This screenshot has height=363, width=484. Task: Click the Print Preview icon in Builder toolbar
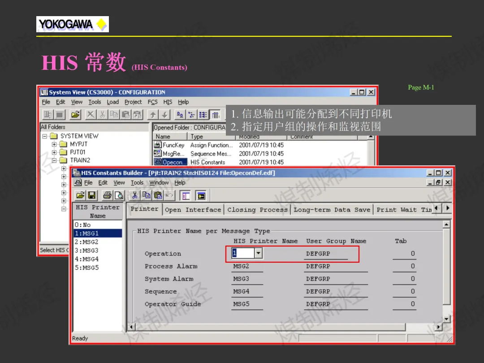119,195
